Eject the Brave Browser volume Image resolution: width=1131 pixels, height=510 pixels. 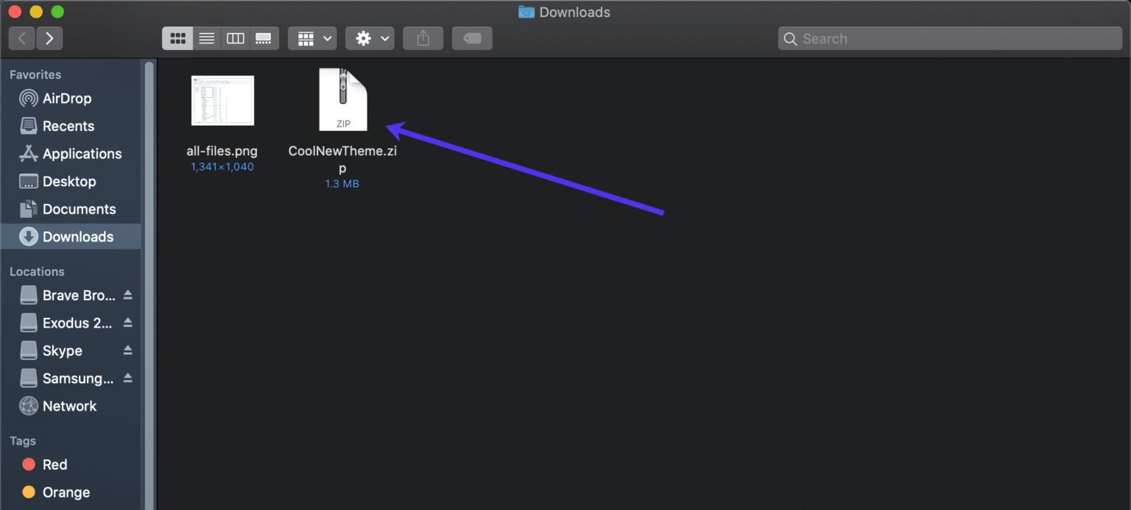[128, 295]
